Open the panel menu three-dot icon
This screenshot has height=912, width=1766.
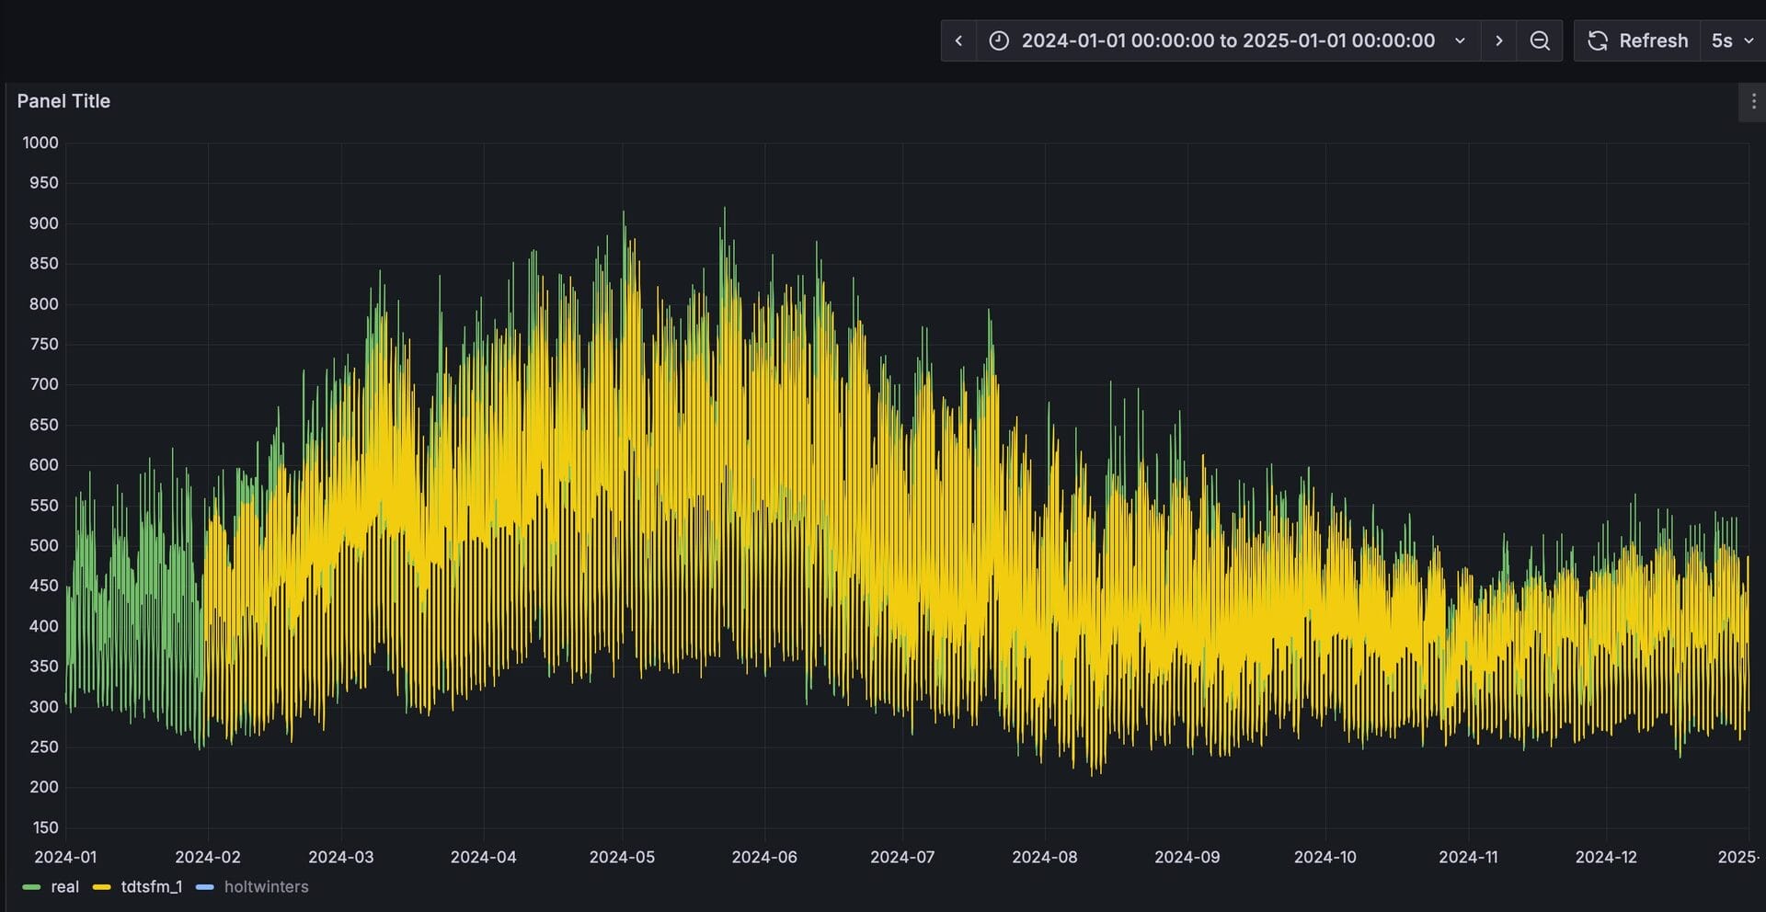pyautogui.click(x=1753, y=101)
